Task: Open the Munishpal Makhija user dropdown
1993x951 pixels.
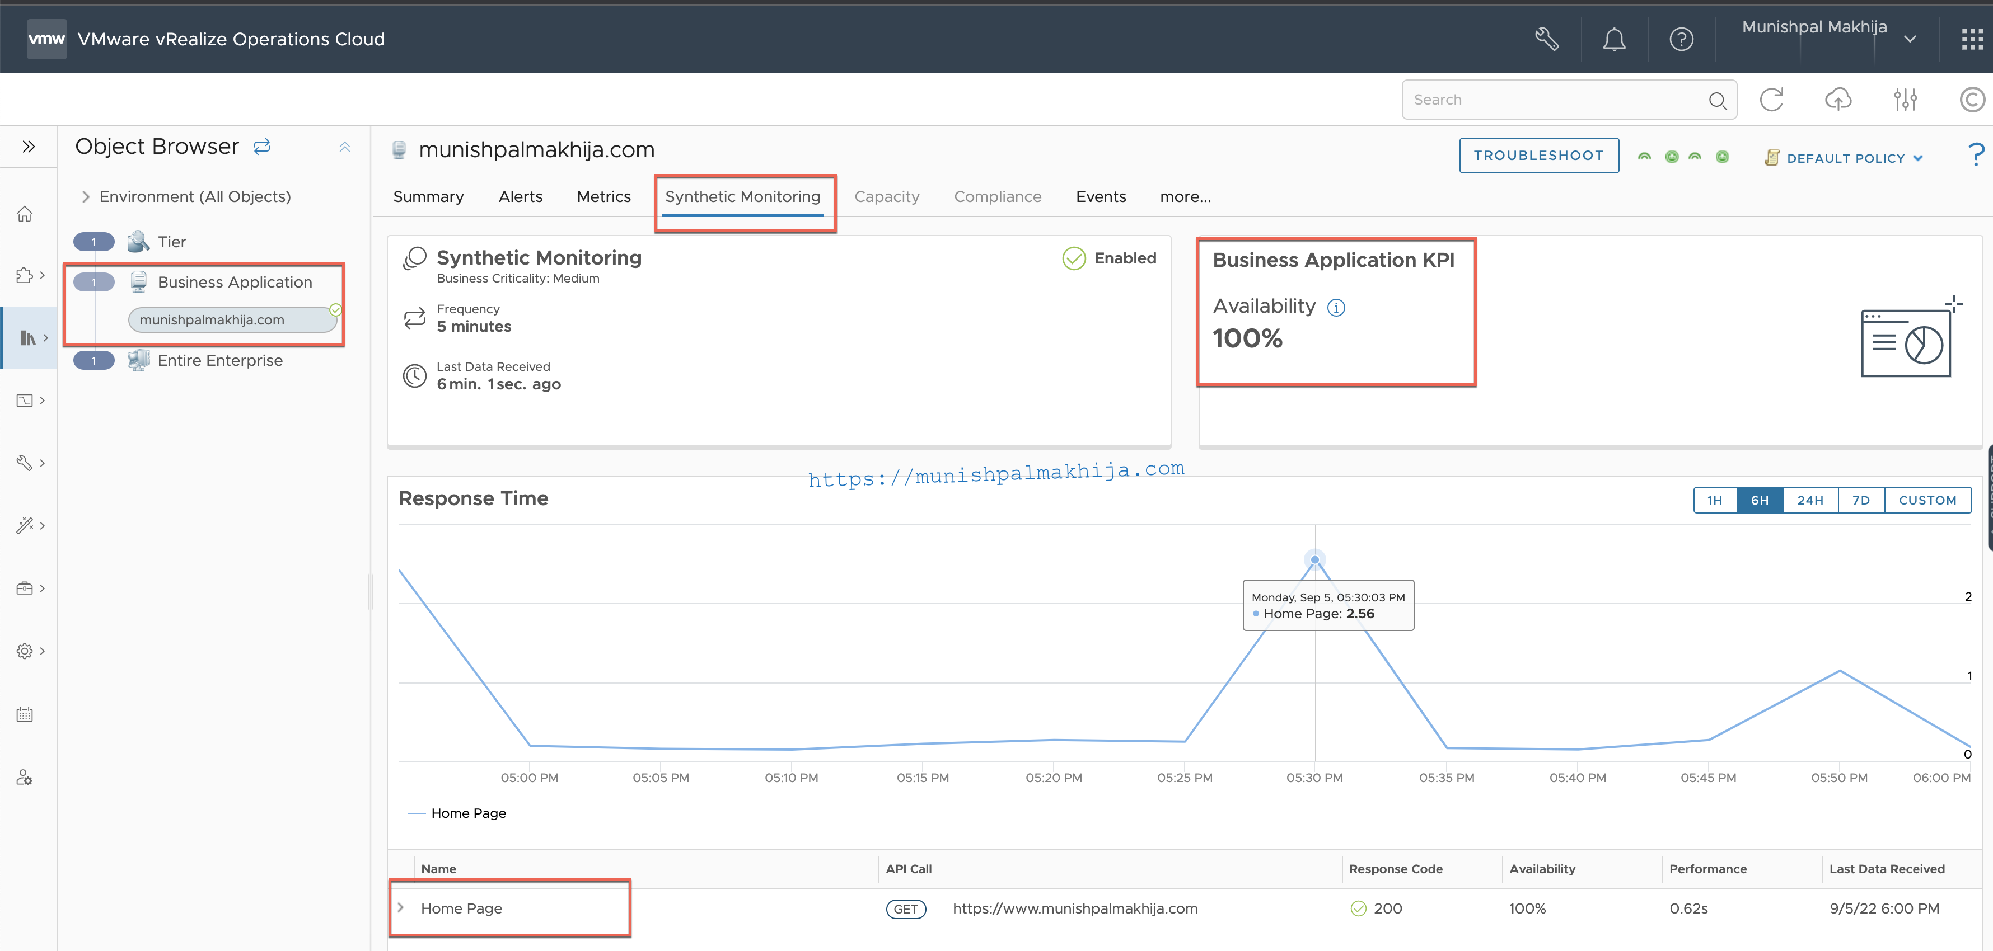Action: click(1828, 36)
